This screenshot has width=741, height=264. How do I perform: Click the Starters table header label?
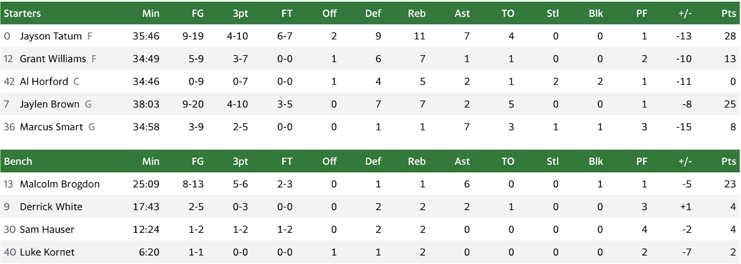point(22,13)
